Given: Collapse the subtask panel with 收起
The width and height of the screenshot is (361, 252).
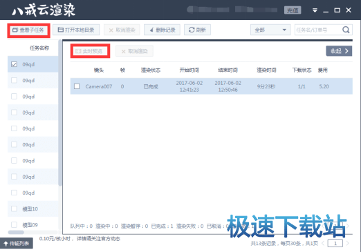Looking at the screenshot, I should (x=339, y=51).
